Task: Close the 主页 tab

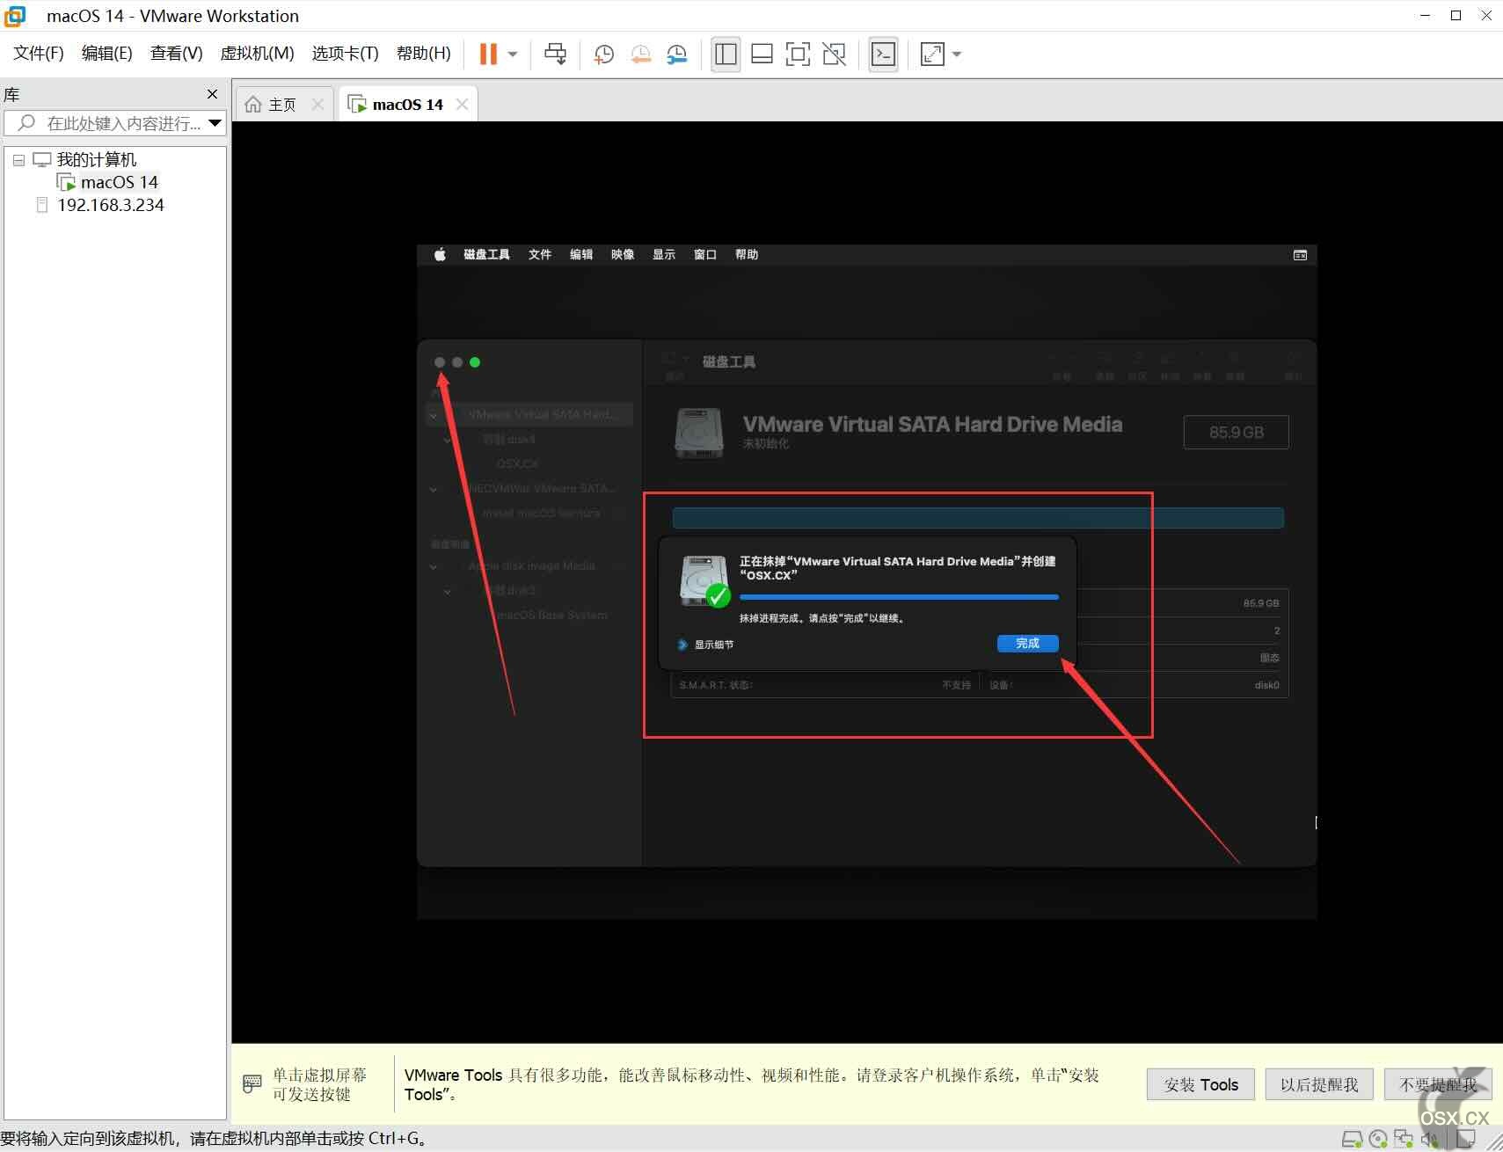Action: pyautogui.click(x=317, y=105)
